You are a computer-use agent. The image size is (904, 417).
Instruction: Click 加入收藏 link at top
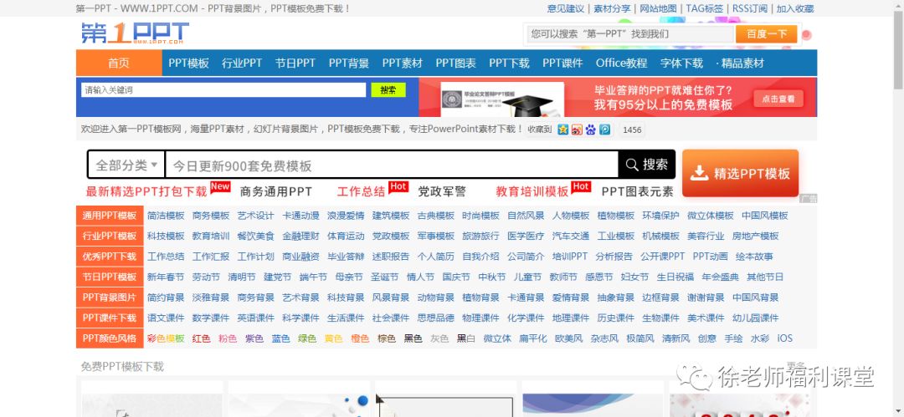(x=795, y=8)
